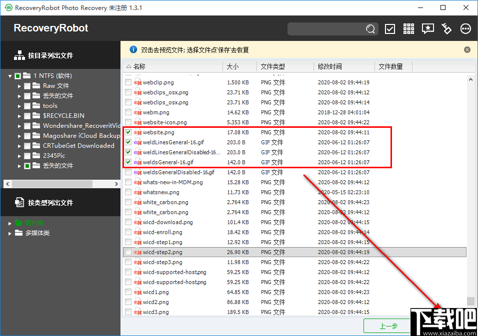Image resolution: width=478 pixels, height=336 pixels.
Task: Click the 多媒体类 folder icon
Action: [x=19, y=233]
